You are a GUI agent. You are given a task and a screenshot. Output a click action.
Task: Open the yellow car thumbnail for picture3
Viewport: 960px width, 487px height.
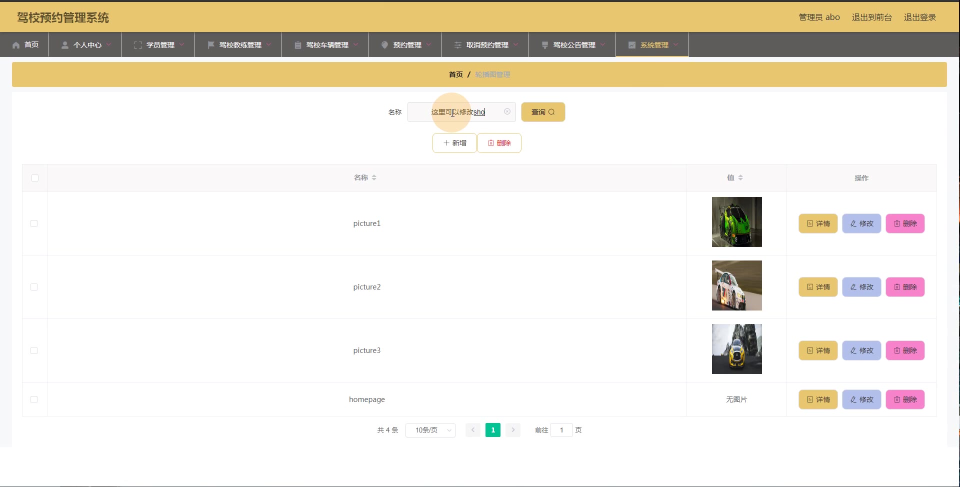point(737,349)
